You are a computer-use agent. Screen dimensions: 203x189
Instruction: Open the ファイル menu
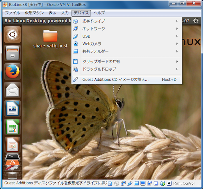pyautogui.click(x=12, y=13)
